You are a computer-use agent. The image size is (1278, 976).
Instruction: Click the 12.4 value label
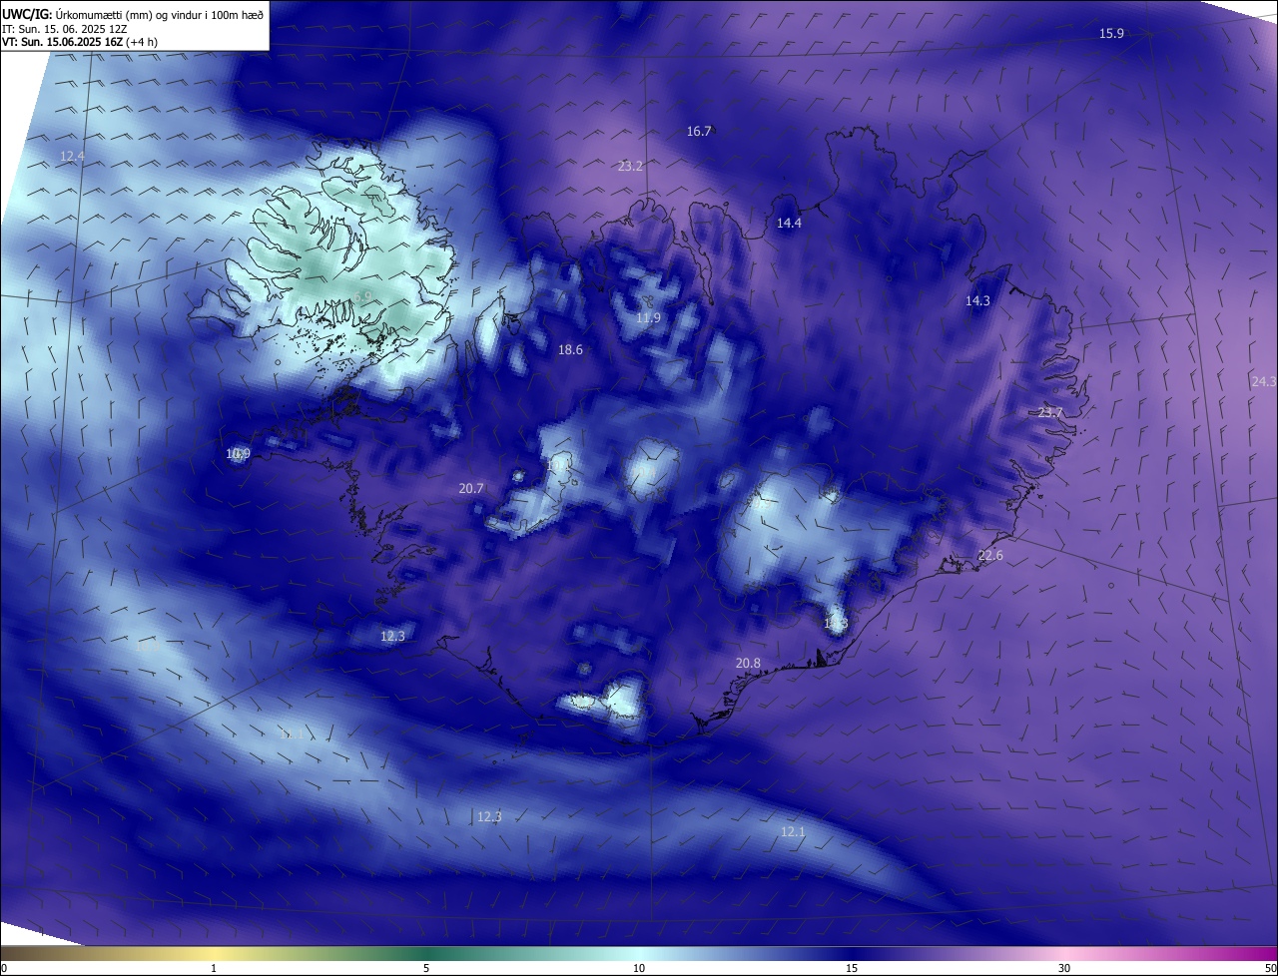click(x=72, y=157)
